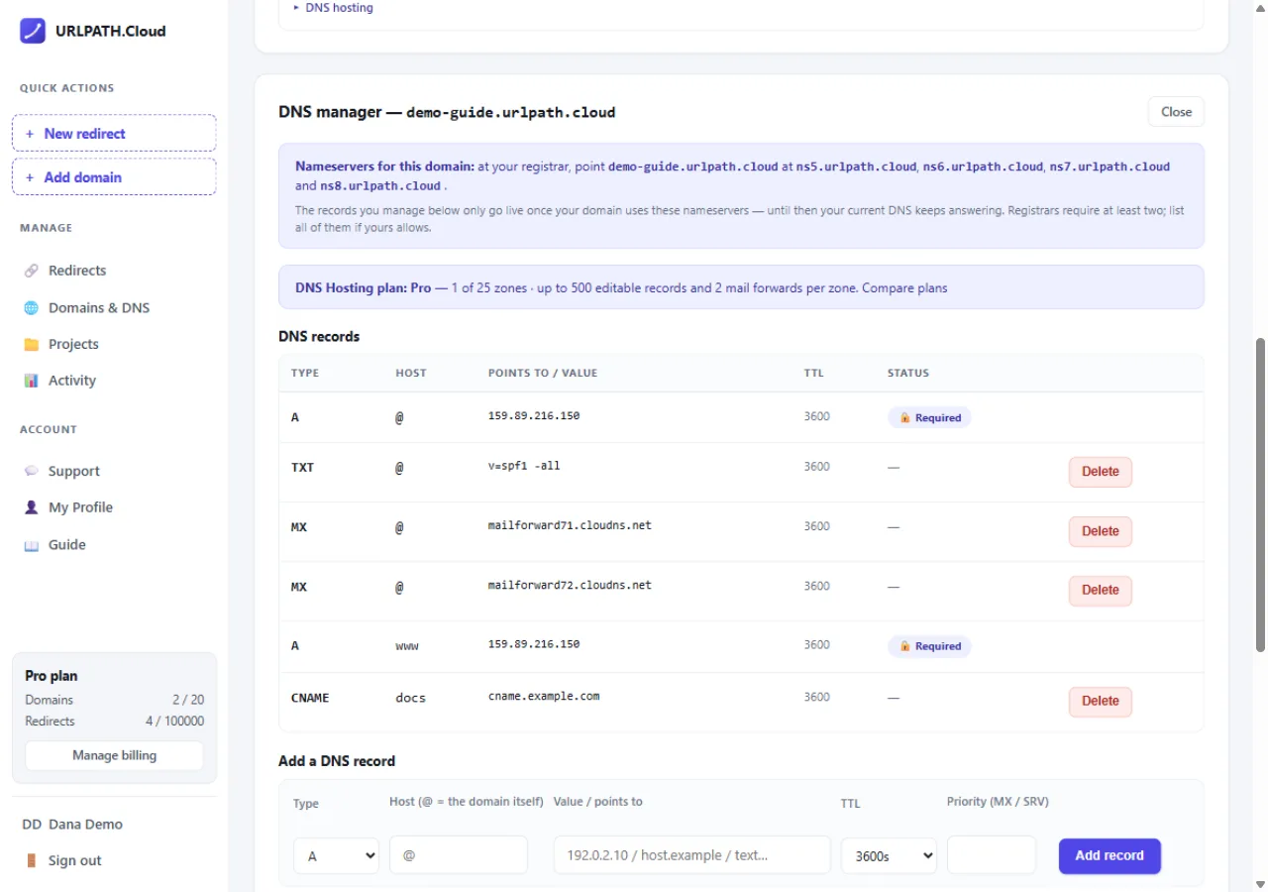Screen dimensions: 1268x892
Task: Click the speech bubble icon beside Support
Action: (x=31, y=471)
